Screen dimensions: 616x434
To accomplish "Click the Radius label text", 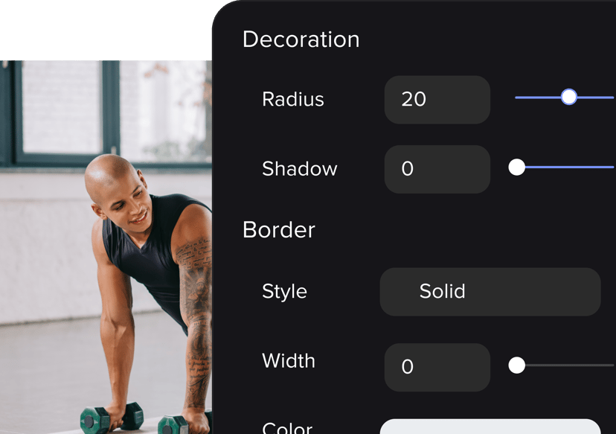I will [293, 99].
